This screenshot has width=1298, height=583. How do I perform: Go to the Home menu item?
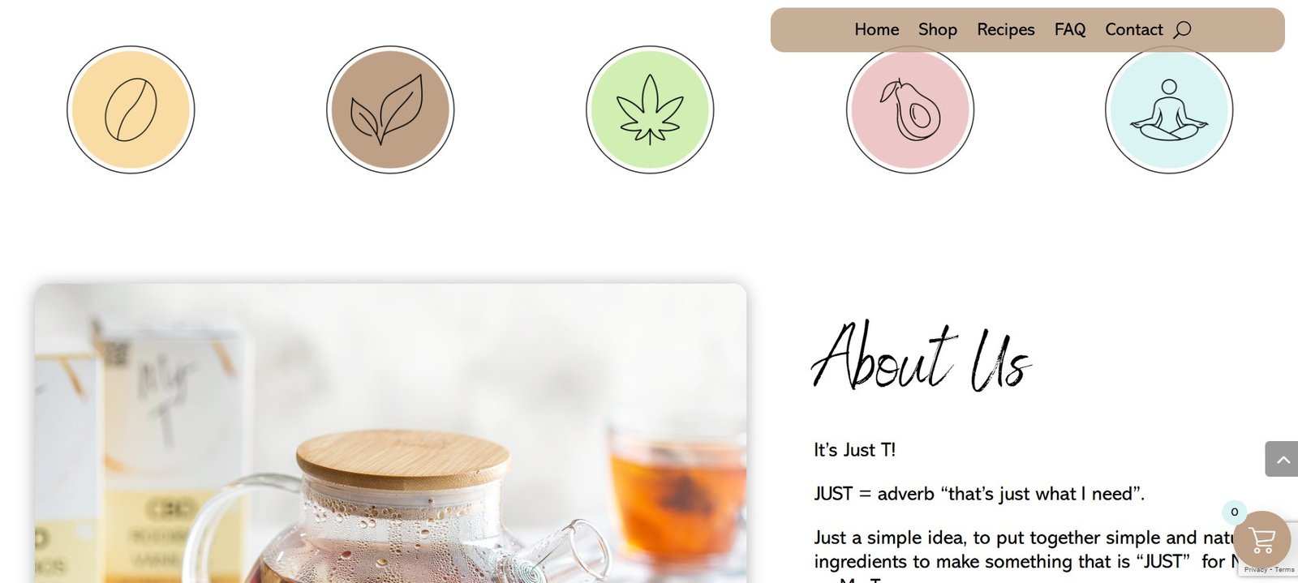coord(876,29)
